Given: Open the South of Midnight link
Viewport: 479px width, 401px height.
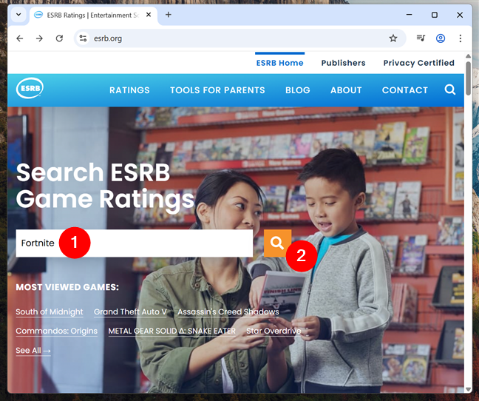Looking at the screenshot, I should (x=50, y=311).
